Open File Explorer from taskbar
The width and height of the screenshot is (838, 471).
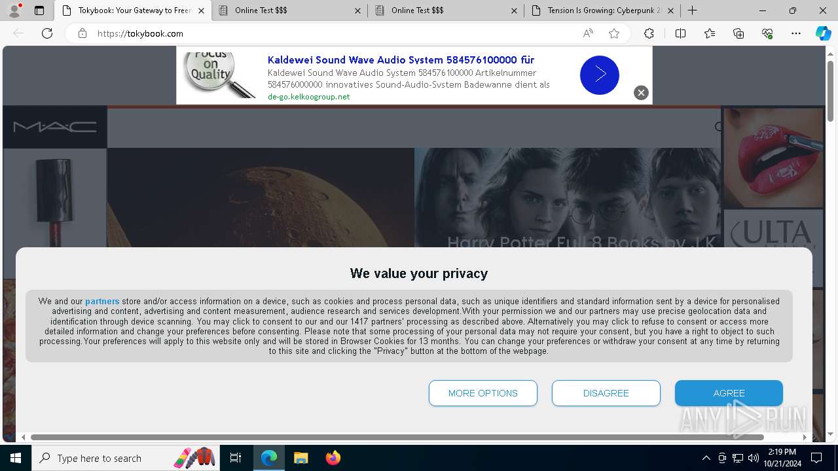301,458
